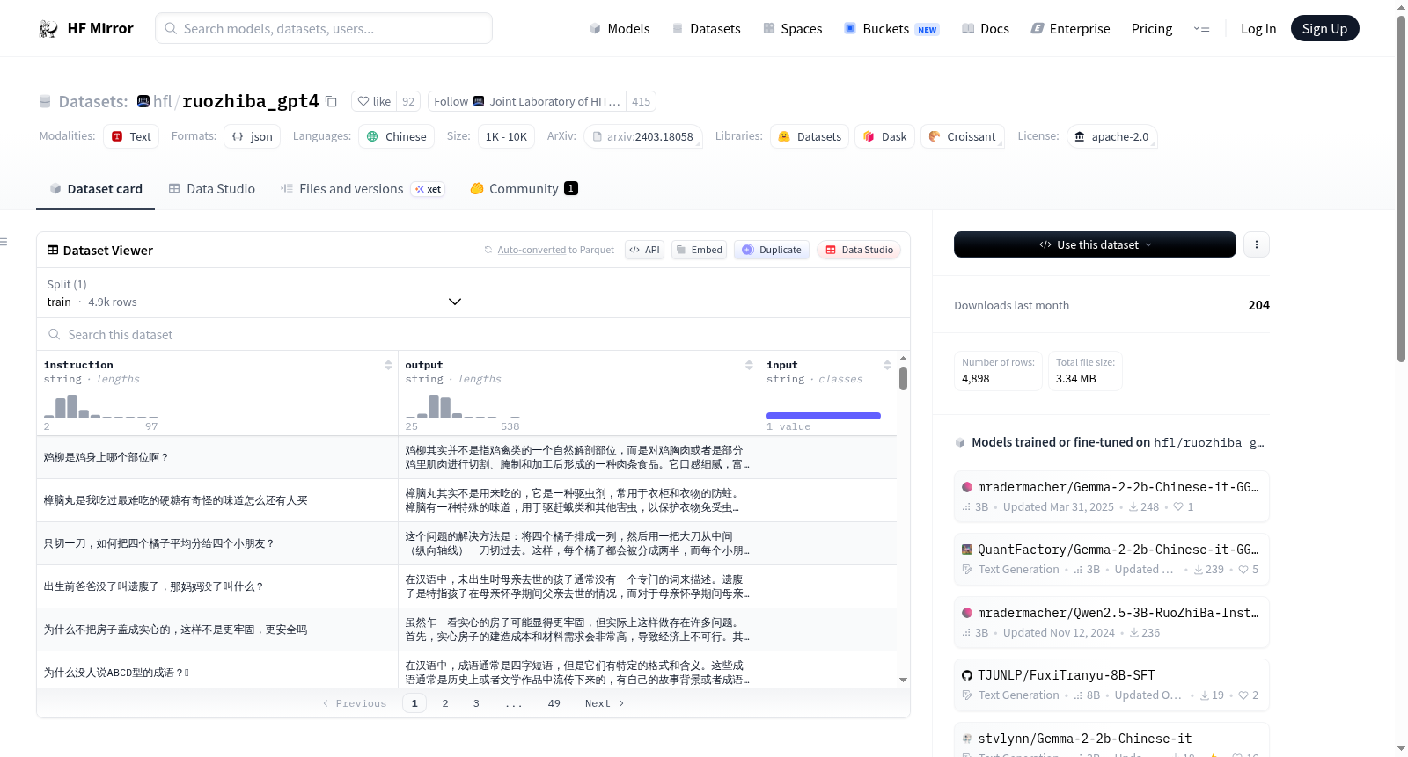Image resolution: width=1408 pixels, height=757 pixels.
Task: Click the Previous page button
Action: tap(355, 703)
